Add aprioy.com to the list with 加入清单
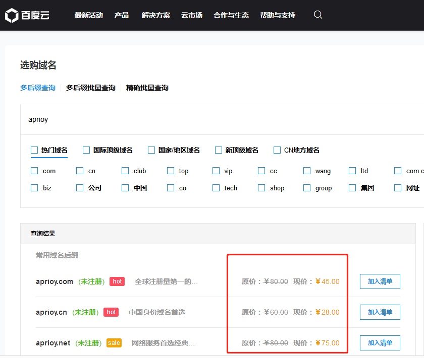424x358 pixels. click(x=380, y=281)
